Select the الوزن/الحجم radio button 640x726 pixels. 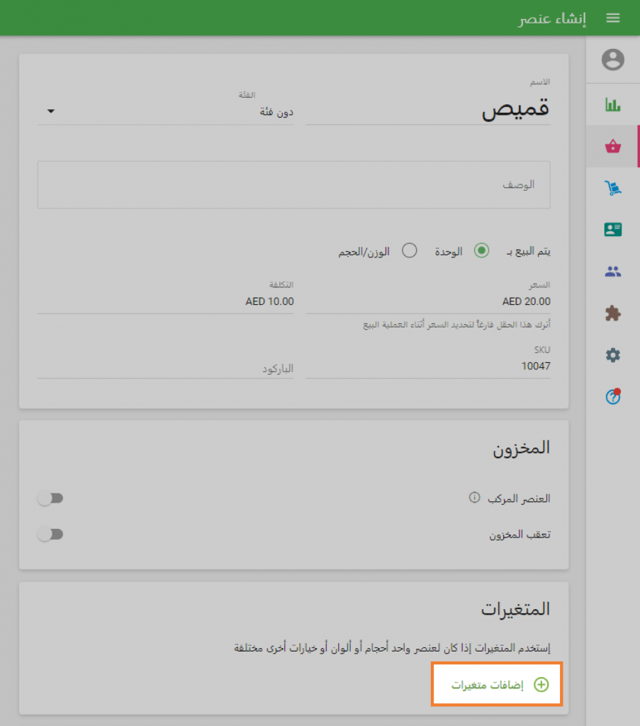coord(409,250)
